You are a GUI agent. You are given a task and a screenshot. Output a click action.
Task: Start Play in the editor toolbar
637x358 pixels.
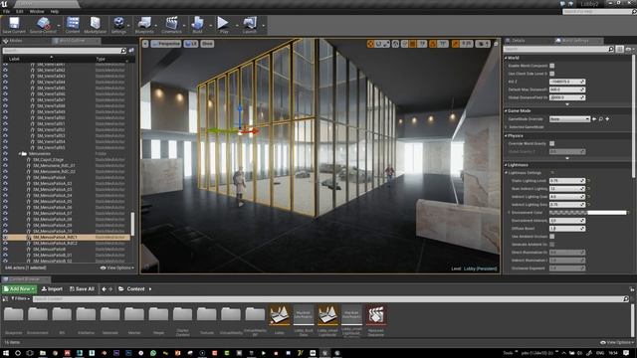pyautogui.click(x=223, y=24)
